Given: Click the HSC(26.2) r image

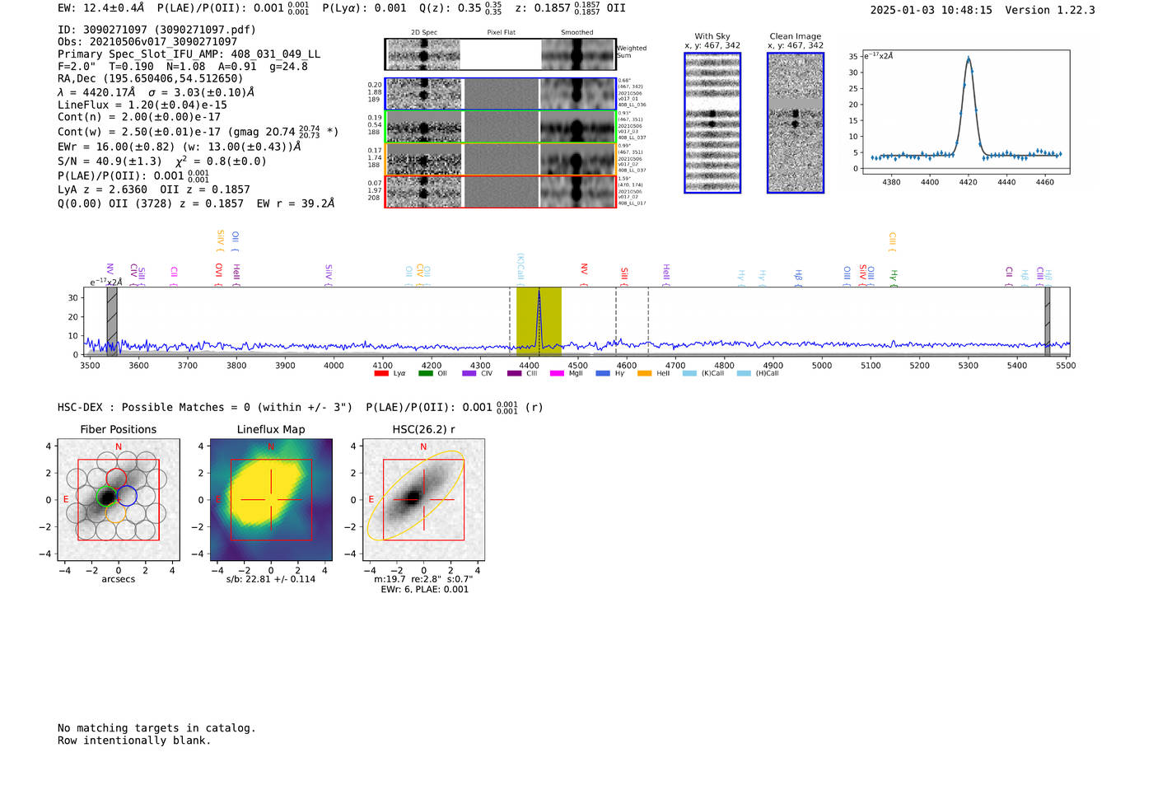Looking at the screenshot, I should click(x=423, y=500).
